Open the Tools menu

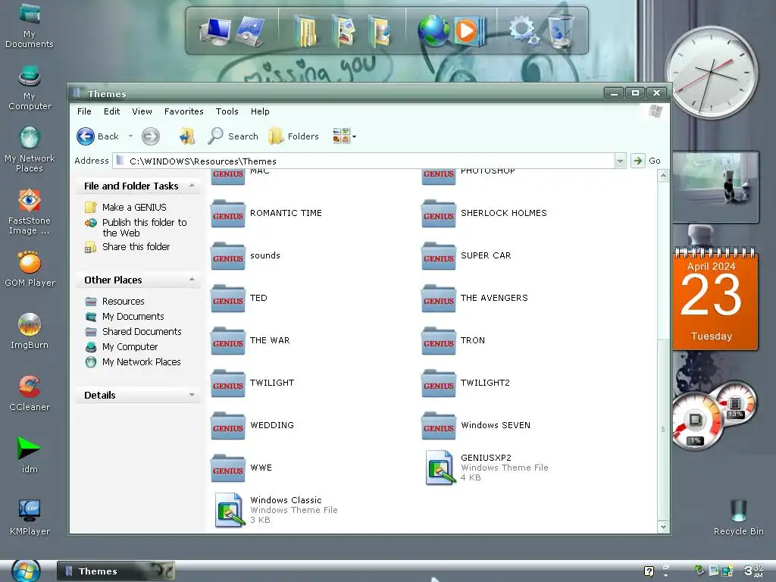click(227, 111)
